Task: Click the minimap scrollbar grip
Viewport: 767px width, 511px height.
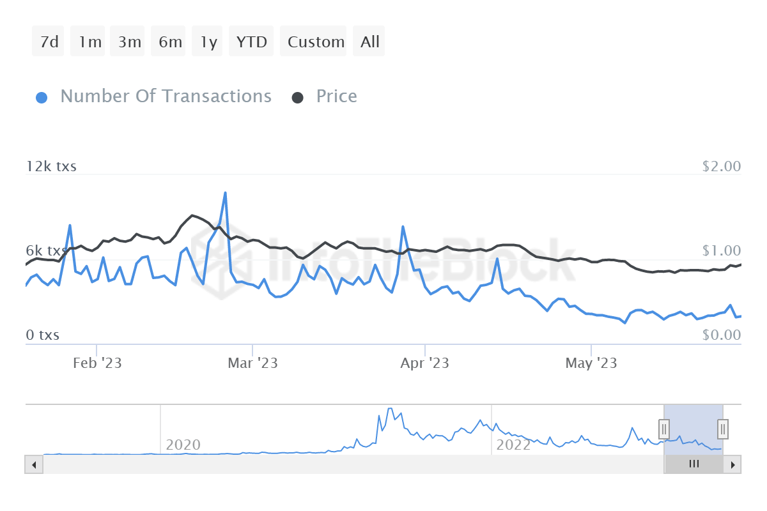Action: (x=694, y=464)
